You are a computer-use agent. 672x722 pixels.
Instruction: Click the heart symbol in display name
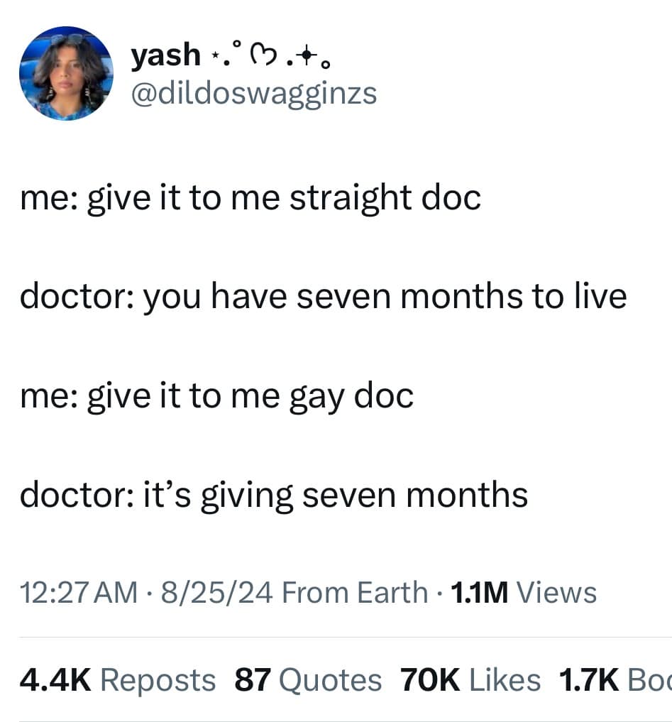coord(263,57)
